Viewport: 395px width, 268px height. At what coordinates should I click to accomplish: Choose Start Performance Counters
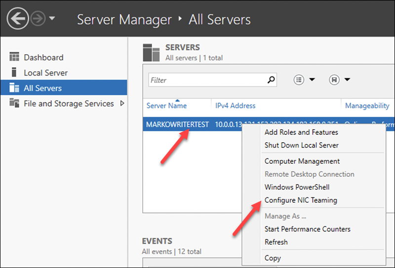(x=307, y=229)
